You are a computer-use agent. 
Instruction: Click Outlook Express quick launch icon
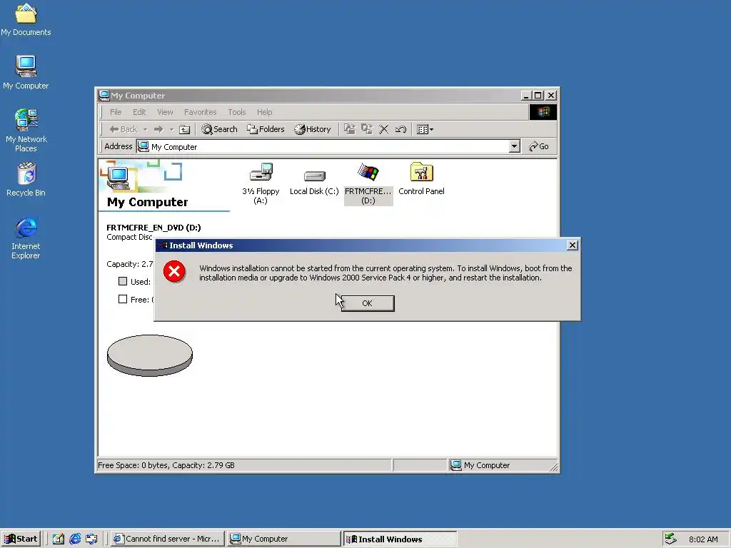tap(92, 539)
